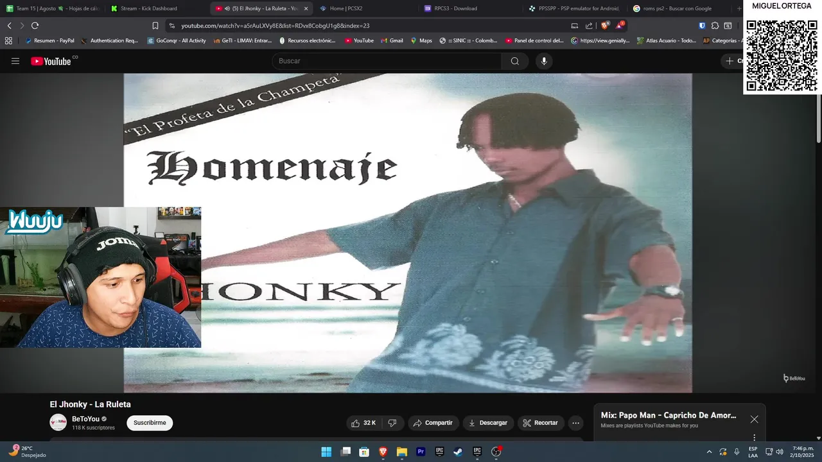Open Adobe Premiere Pro from the taskbar

coord(421,452)
